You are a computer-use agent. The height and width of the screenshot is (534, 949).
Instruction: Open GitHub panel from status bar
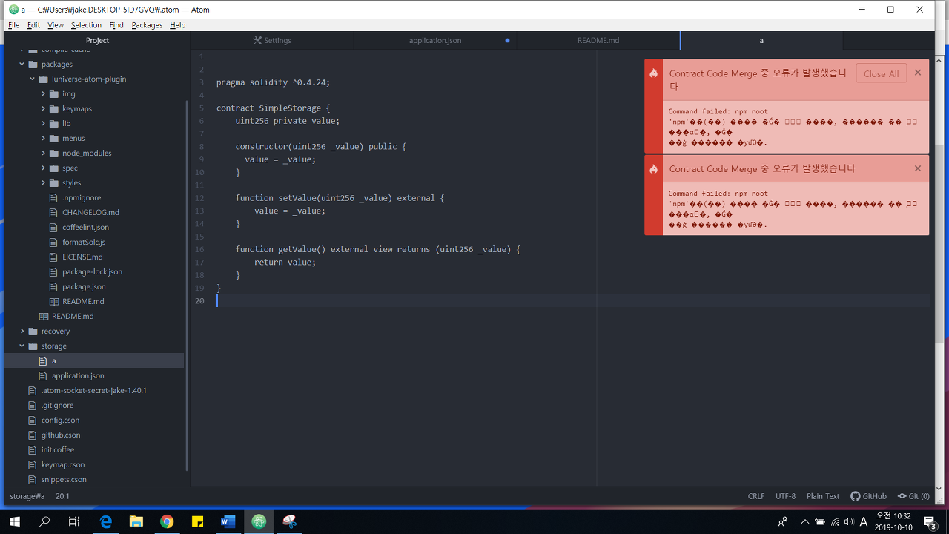(x=868, y=496)
